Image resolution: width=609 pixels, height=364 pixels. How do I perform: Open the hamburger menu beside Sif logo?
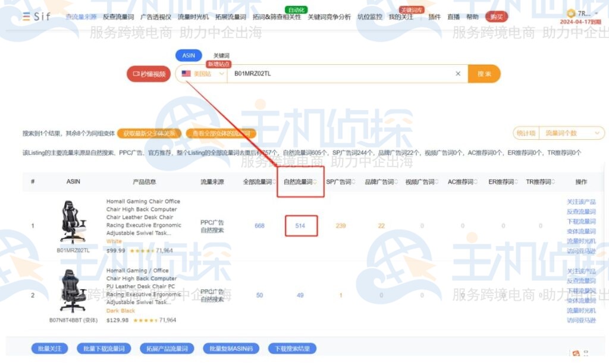(27, 17)
